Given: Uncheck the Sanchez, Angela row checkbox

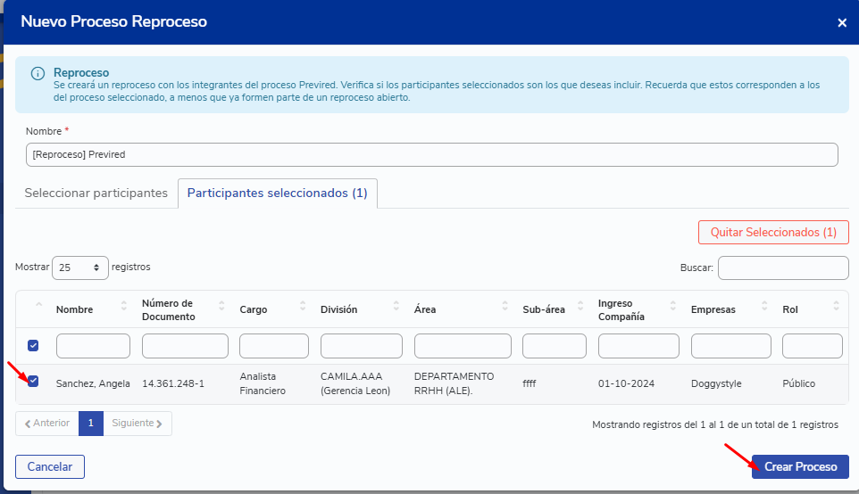Looking at the screenshot, I should 33,382.
